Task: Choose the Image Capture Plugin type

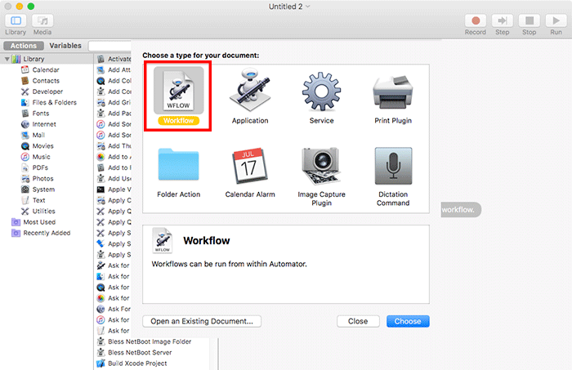Action: click(321, 176)
